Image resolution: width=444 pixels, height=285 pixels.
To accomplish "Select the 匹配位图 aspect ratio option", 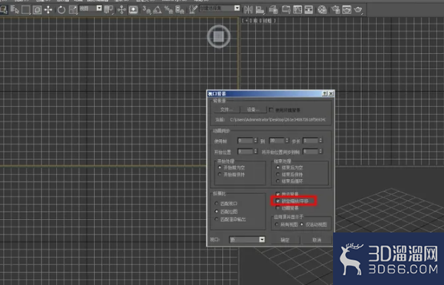I will click(217, 211).
